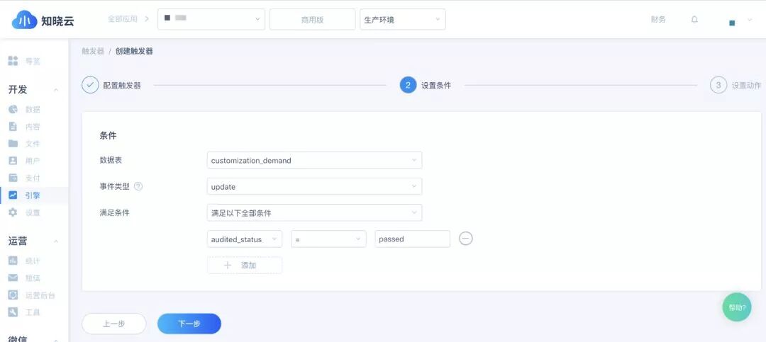Go to 支付 in sidebar

point(33,178)
